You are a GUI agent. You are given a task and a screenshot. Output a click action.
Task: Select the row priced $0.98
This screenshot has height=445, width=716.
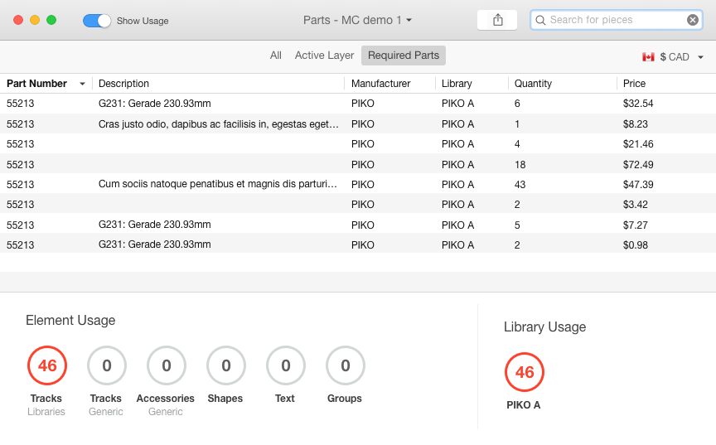(x=358, y=244)
